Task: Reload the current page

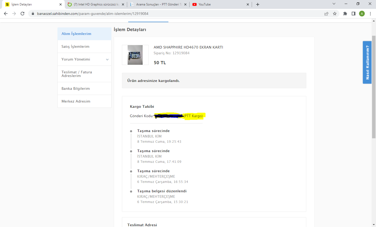Action: (22, 14)
